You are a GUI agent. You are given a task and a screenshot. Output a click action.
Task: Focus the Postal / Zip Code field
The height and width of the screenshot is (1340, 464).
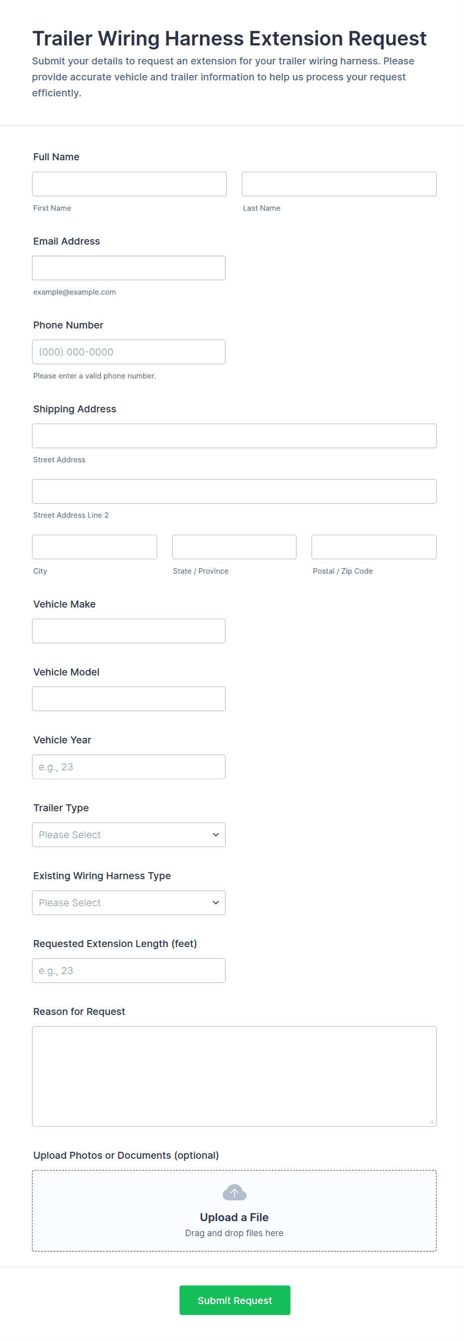(x=374, y=547)
